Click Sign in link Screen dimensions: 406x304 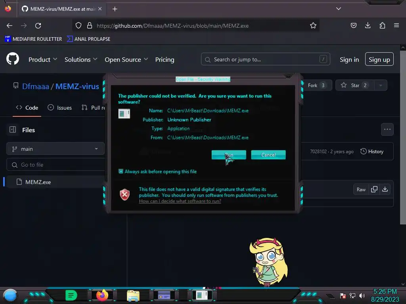349,59
